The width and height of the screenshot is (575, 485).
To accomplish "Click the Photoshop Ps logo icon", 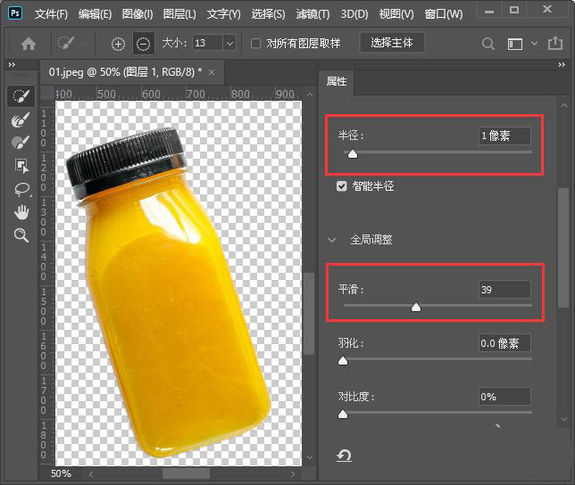I will [x=15, y=13].
